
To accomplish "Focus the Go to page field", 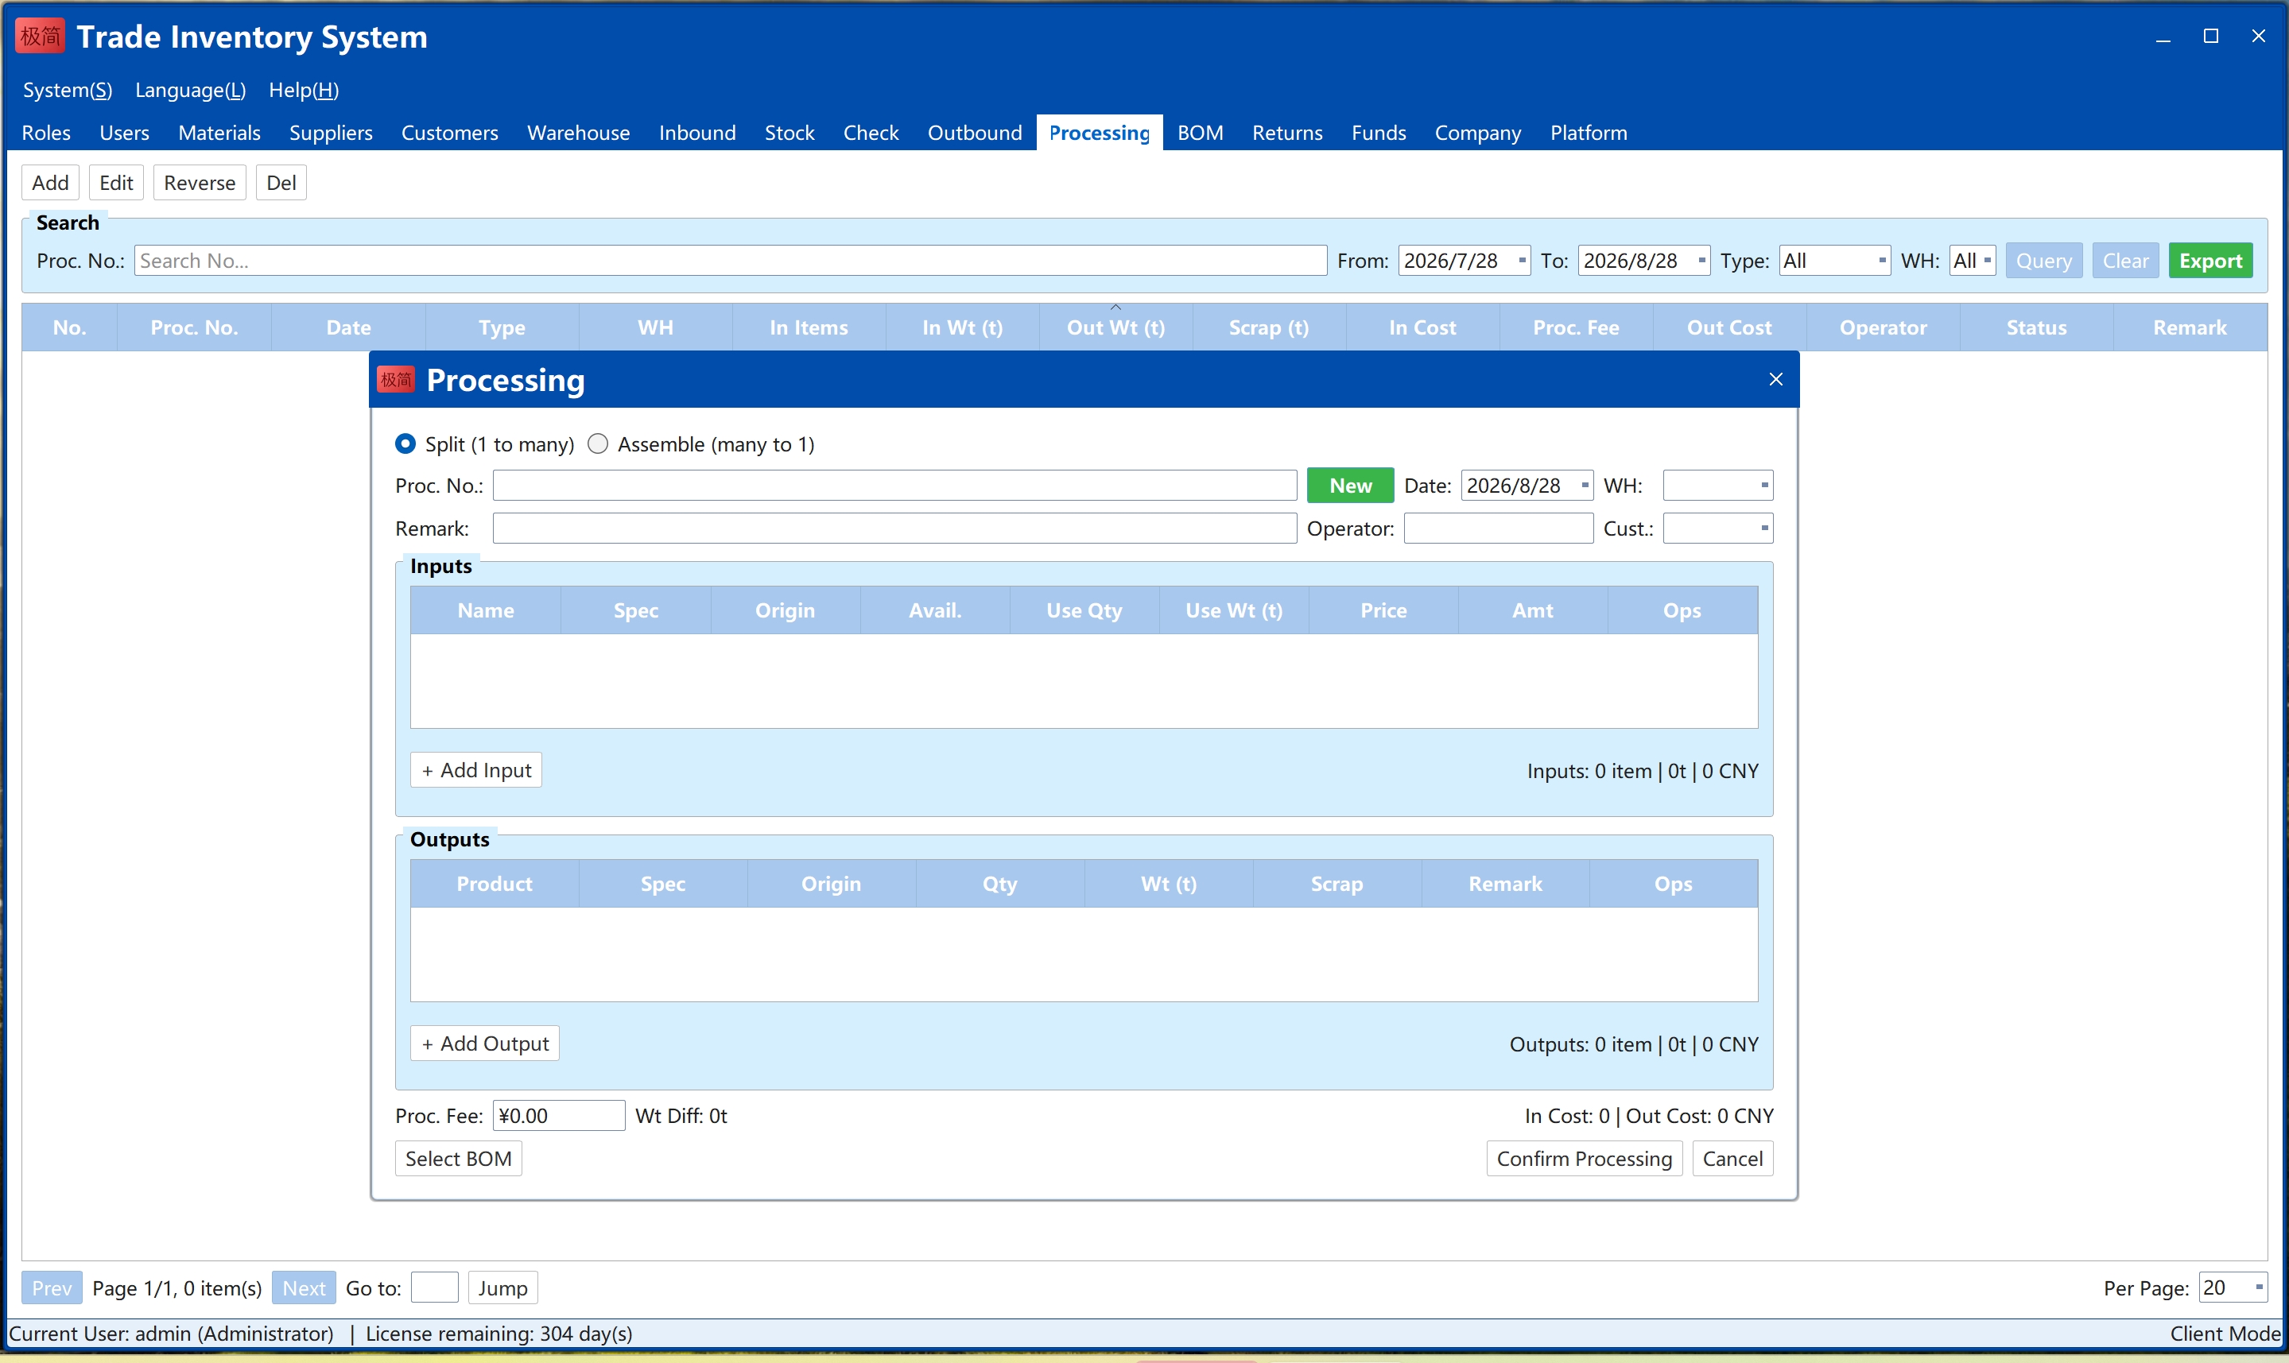I will point(434,1287).
